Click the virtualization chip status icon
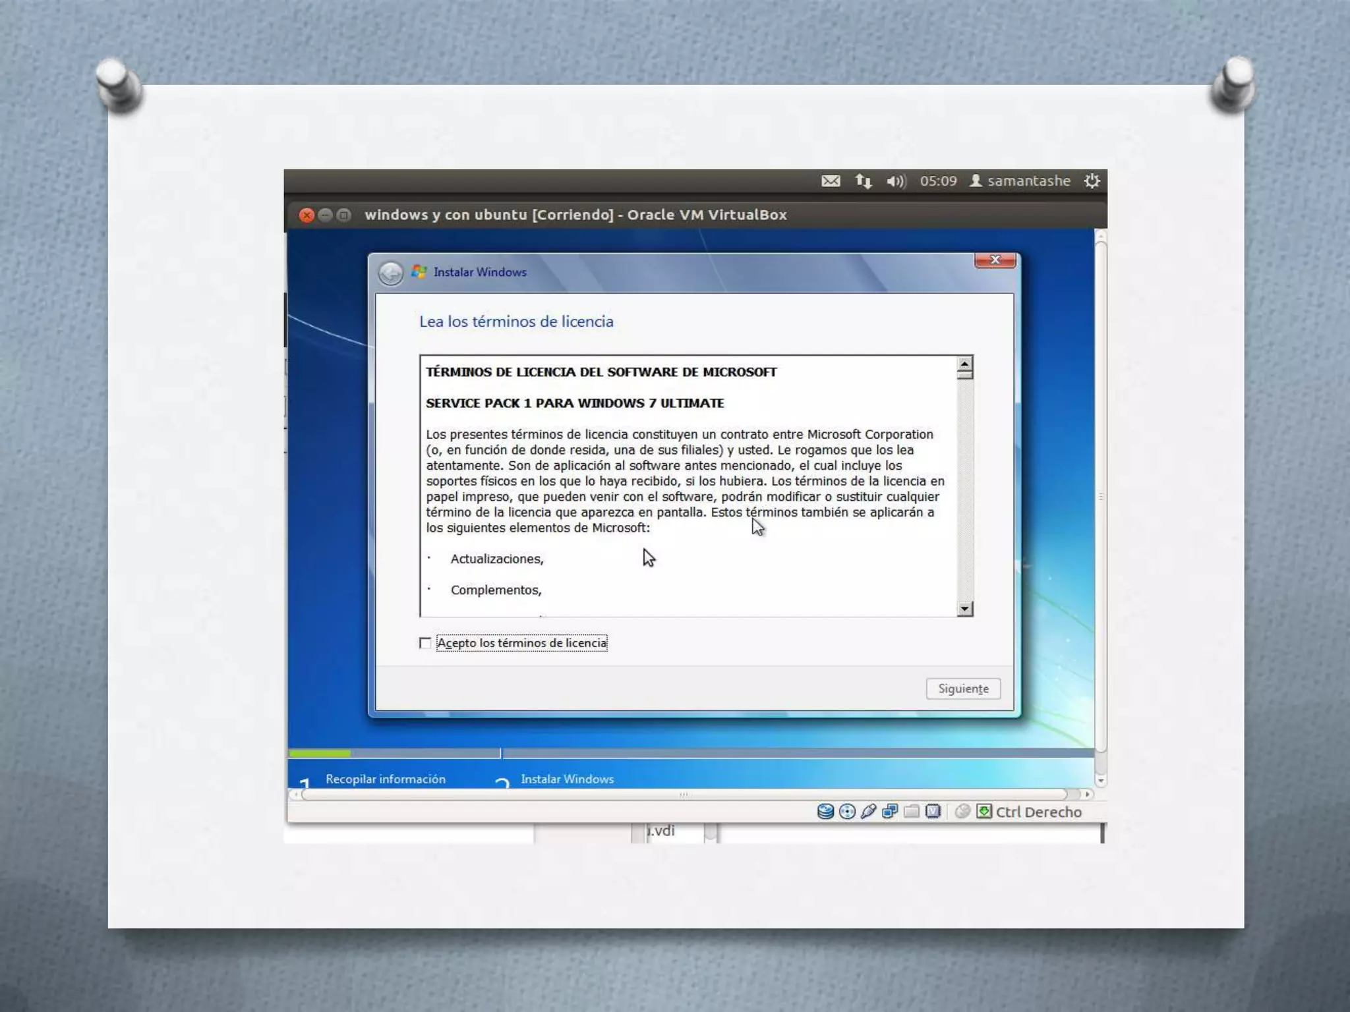Screen dimensions: 1350x1012 click(x=933, y=812)
